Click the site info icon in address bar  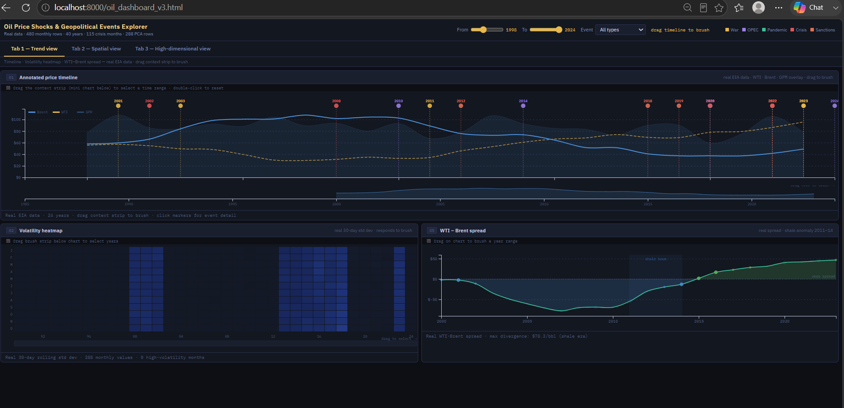click(x=46, y=8)
